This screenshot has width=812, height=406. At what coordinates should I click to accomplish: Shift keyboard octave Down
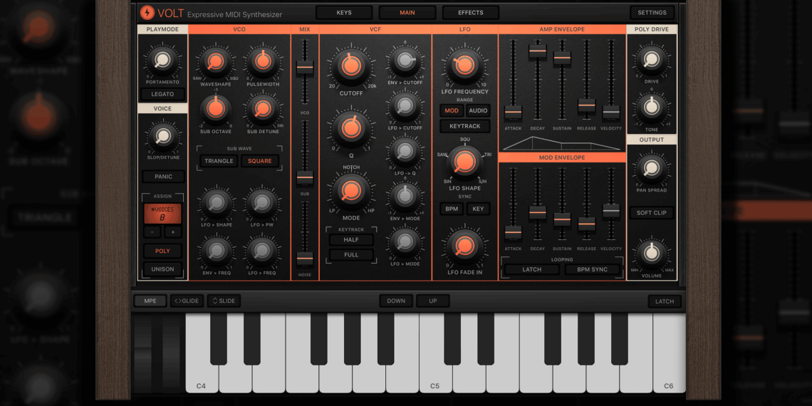point(396,301)
